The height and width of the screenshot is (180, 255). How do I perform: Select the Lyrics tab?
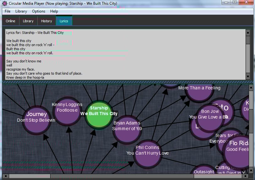pos(64,21)
